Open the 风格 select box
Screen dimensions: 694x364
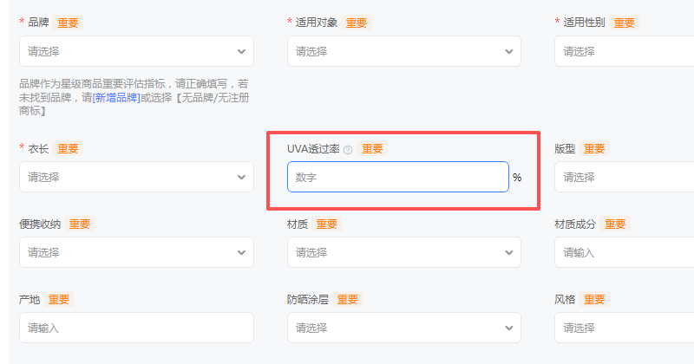point(625,328)
